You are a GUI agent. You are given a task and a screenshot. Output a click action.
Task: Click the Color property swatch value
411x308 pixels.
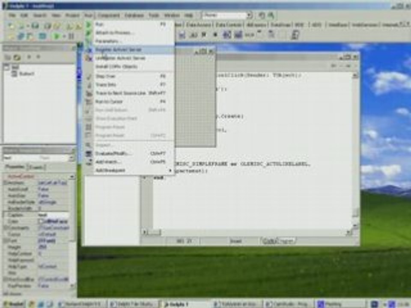(54, 222)
